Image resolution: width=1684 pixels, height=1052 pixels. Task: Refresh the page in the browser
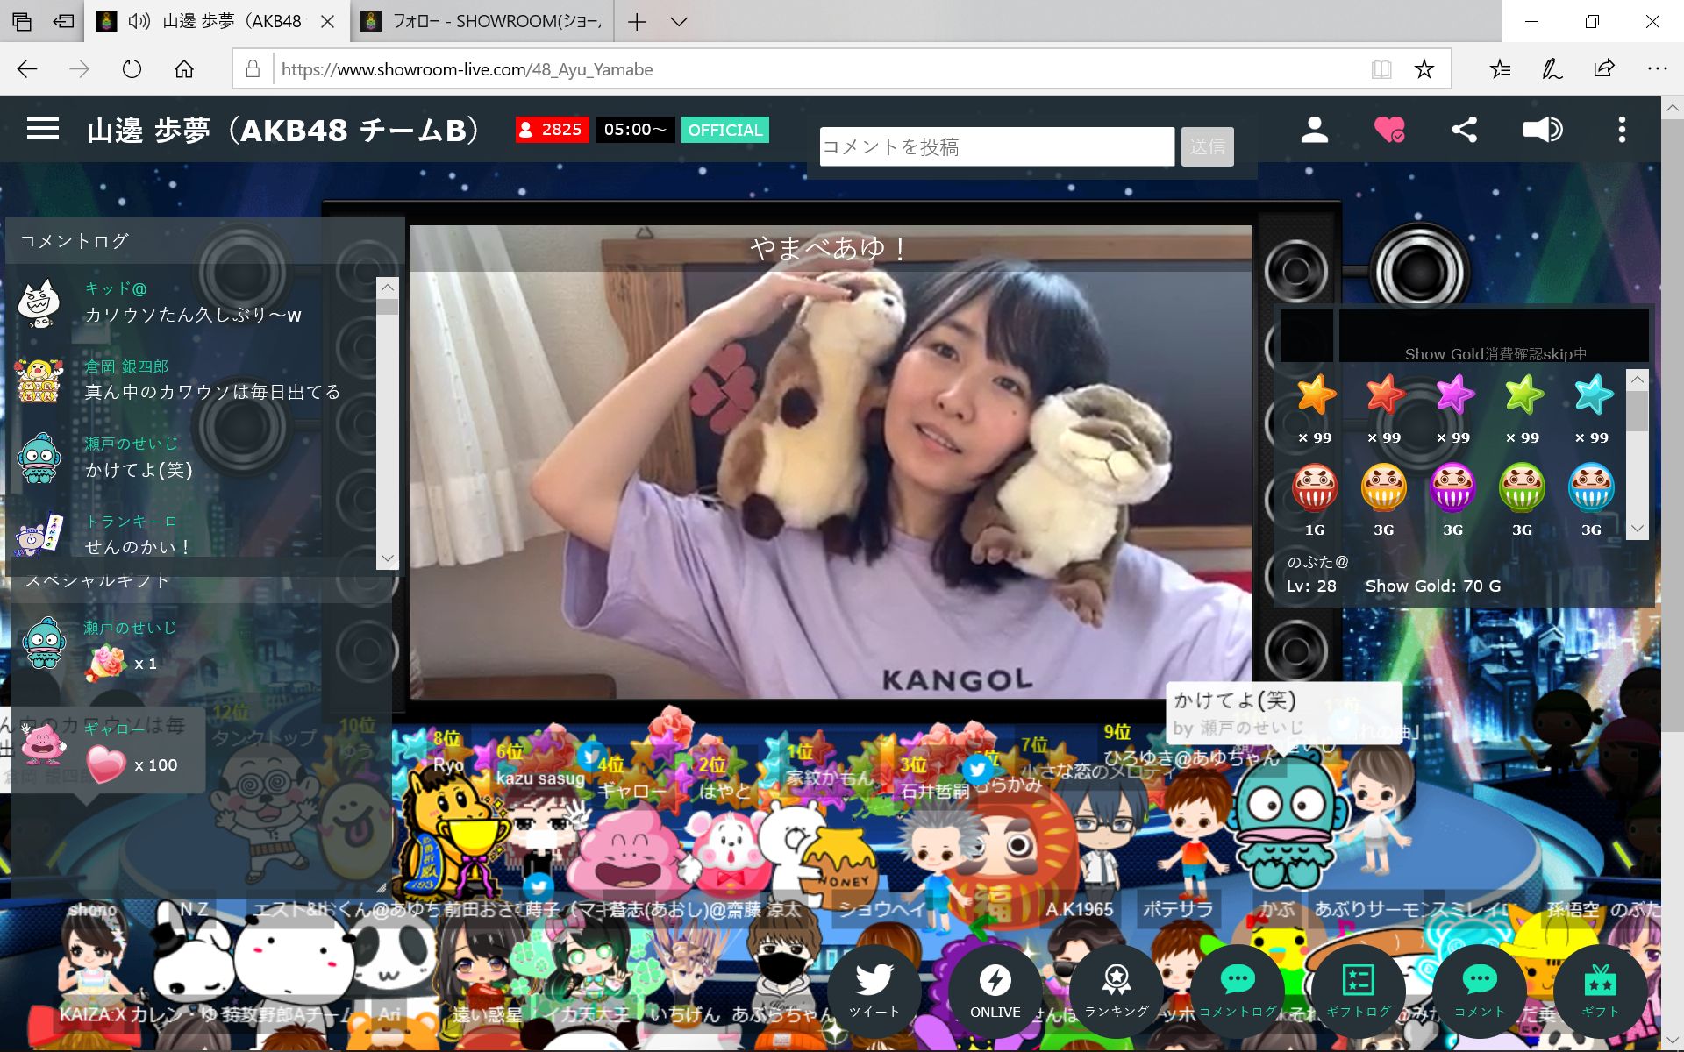point(132,69)
